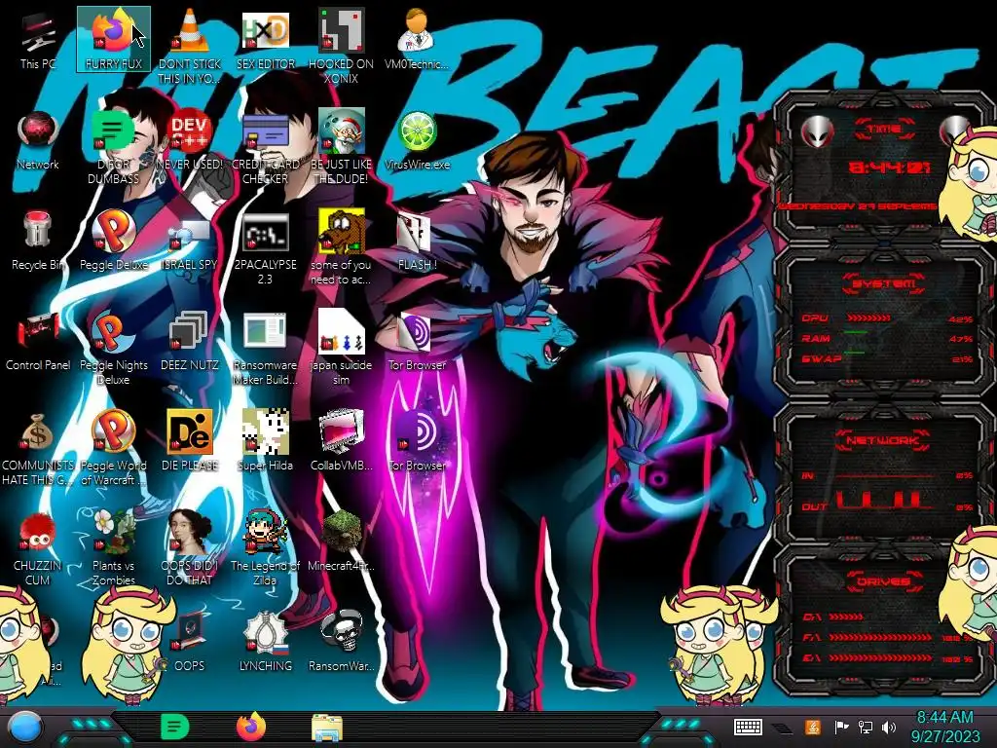Launch Peggle Nights Deluxe shortcut
Image resolution: width=997 pixels, height=748 pixels.
pyautogui.click(x=113, y=349)
